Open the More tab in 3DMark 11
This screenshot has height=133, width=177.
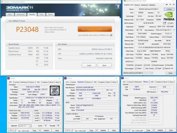50,15
